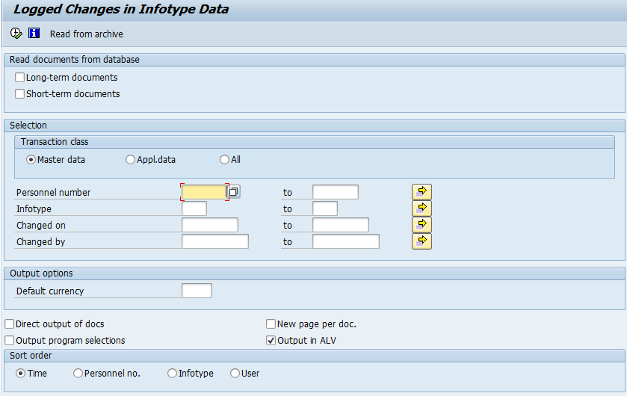This screenshot has height=396, width=627.
Task: Open multiple selection for Changed by
Action: point(421,241)
